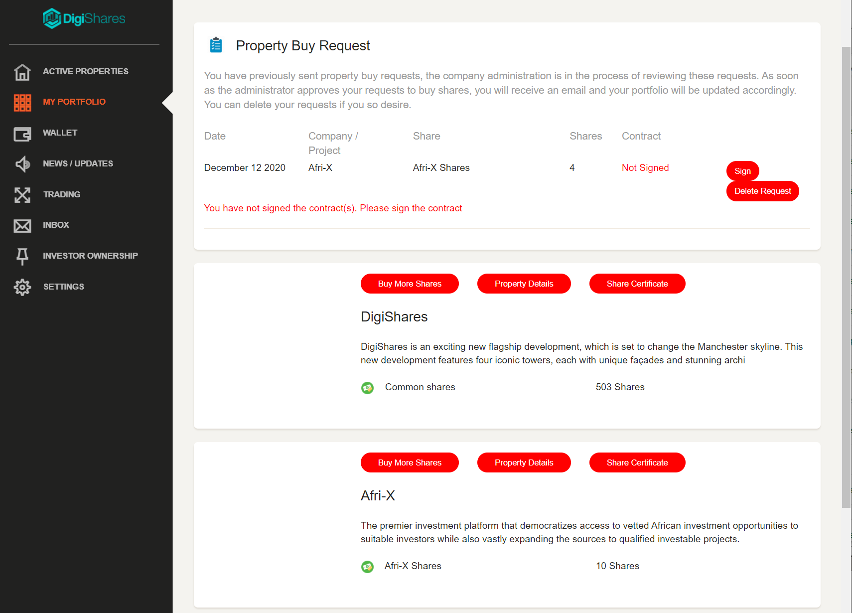Open the Wallet section
The image size is (852, 613).
coord(60,133)
